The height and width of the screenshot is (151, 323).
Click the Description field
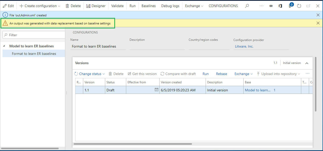[x=157, y=46]
